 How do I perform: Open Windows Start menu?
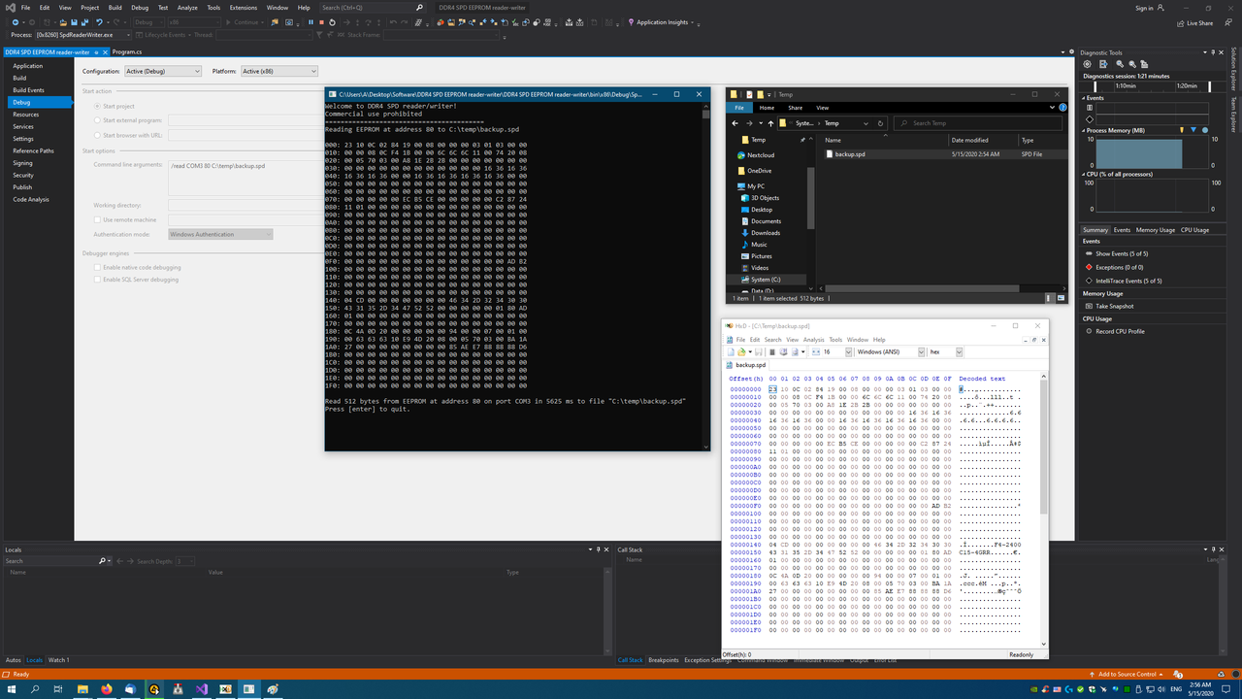pyautogui.click(x=11, y=688)
